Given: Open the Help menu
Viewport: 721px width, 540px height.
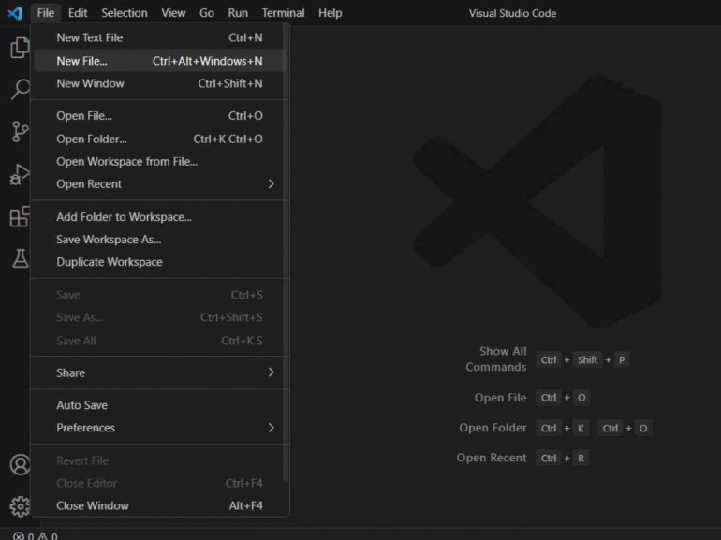Looking at the screenshot, I should [x=331, y=13].
